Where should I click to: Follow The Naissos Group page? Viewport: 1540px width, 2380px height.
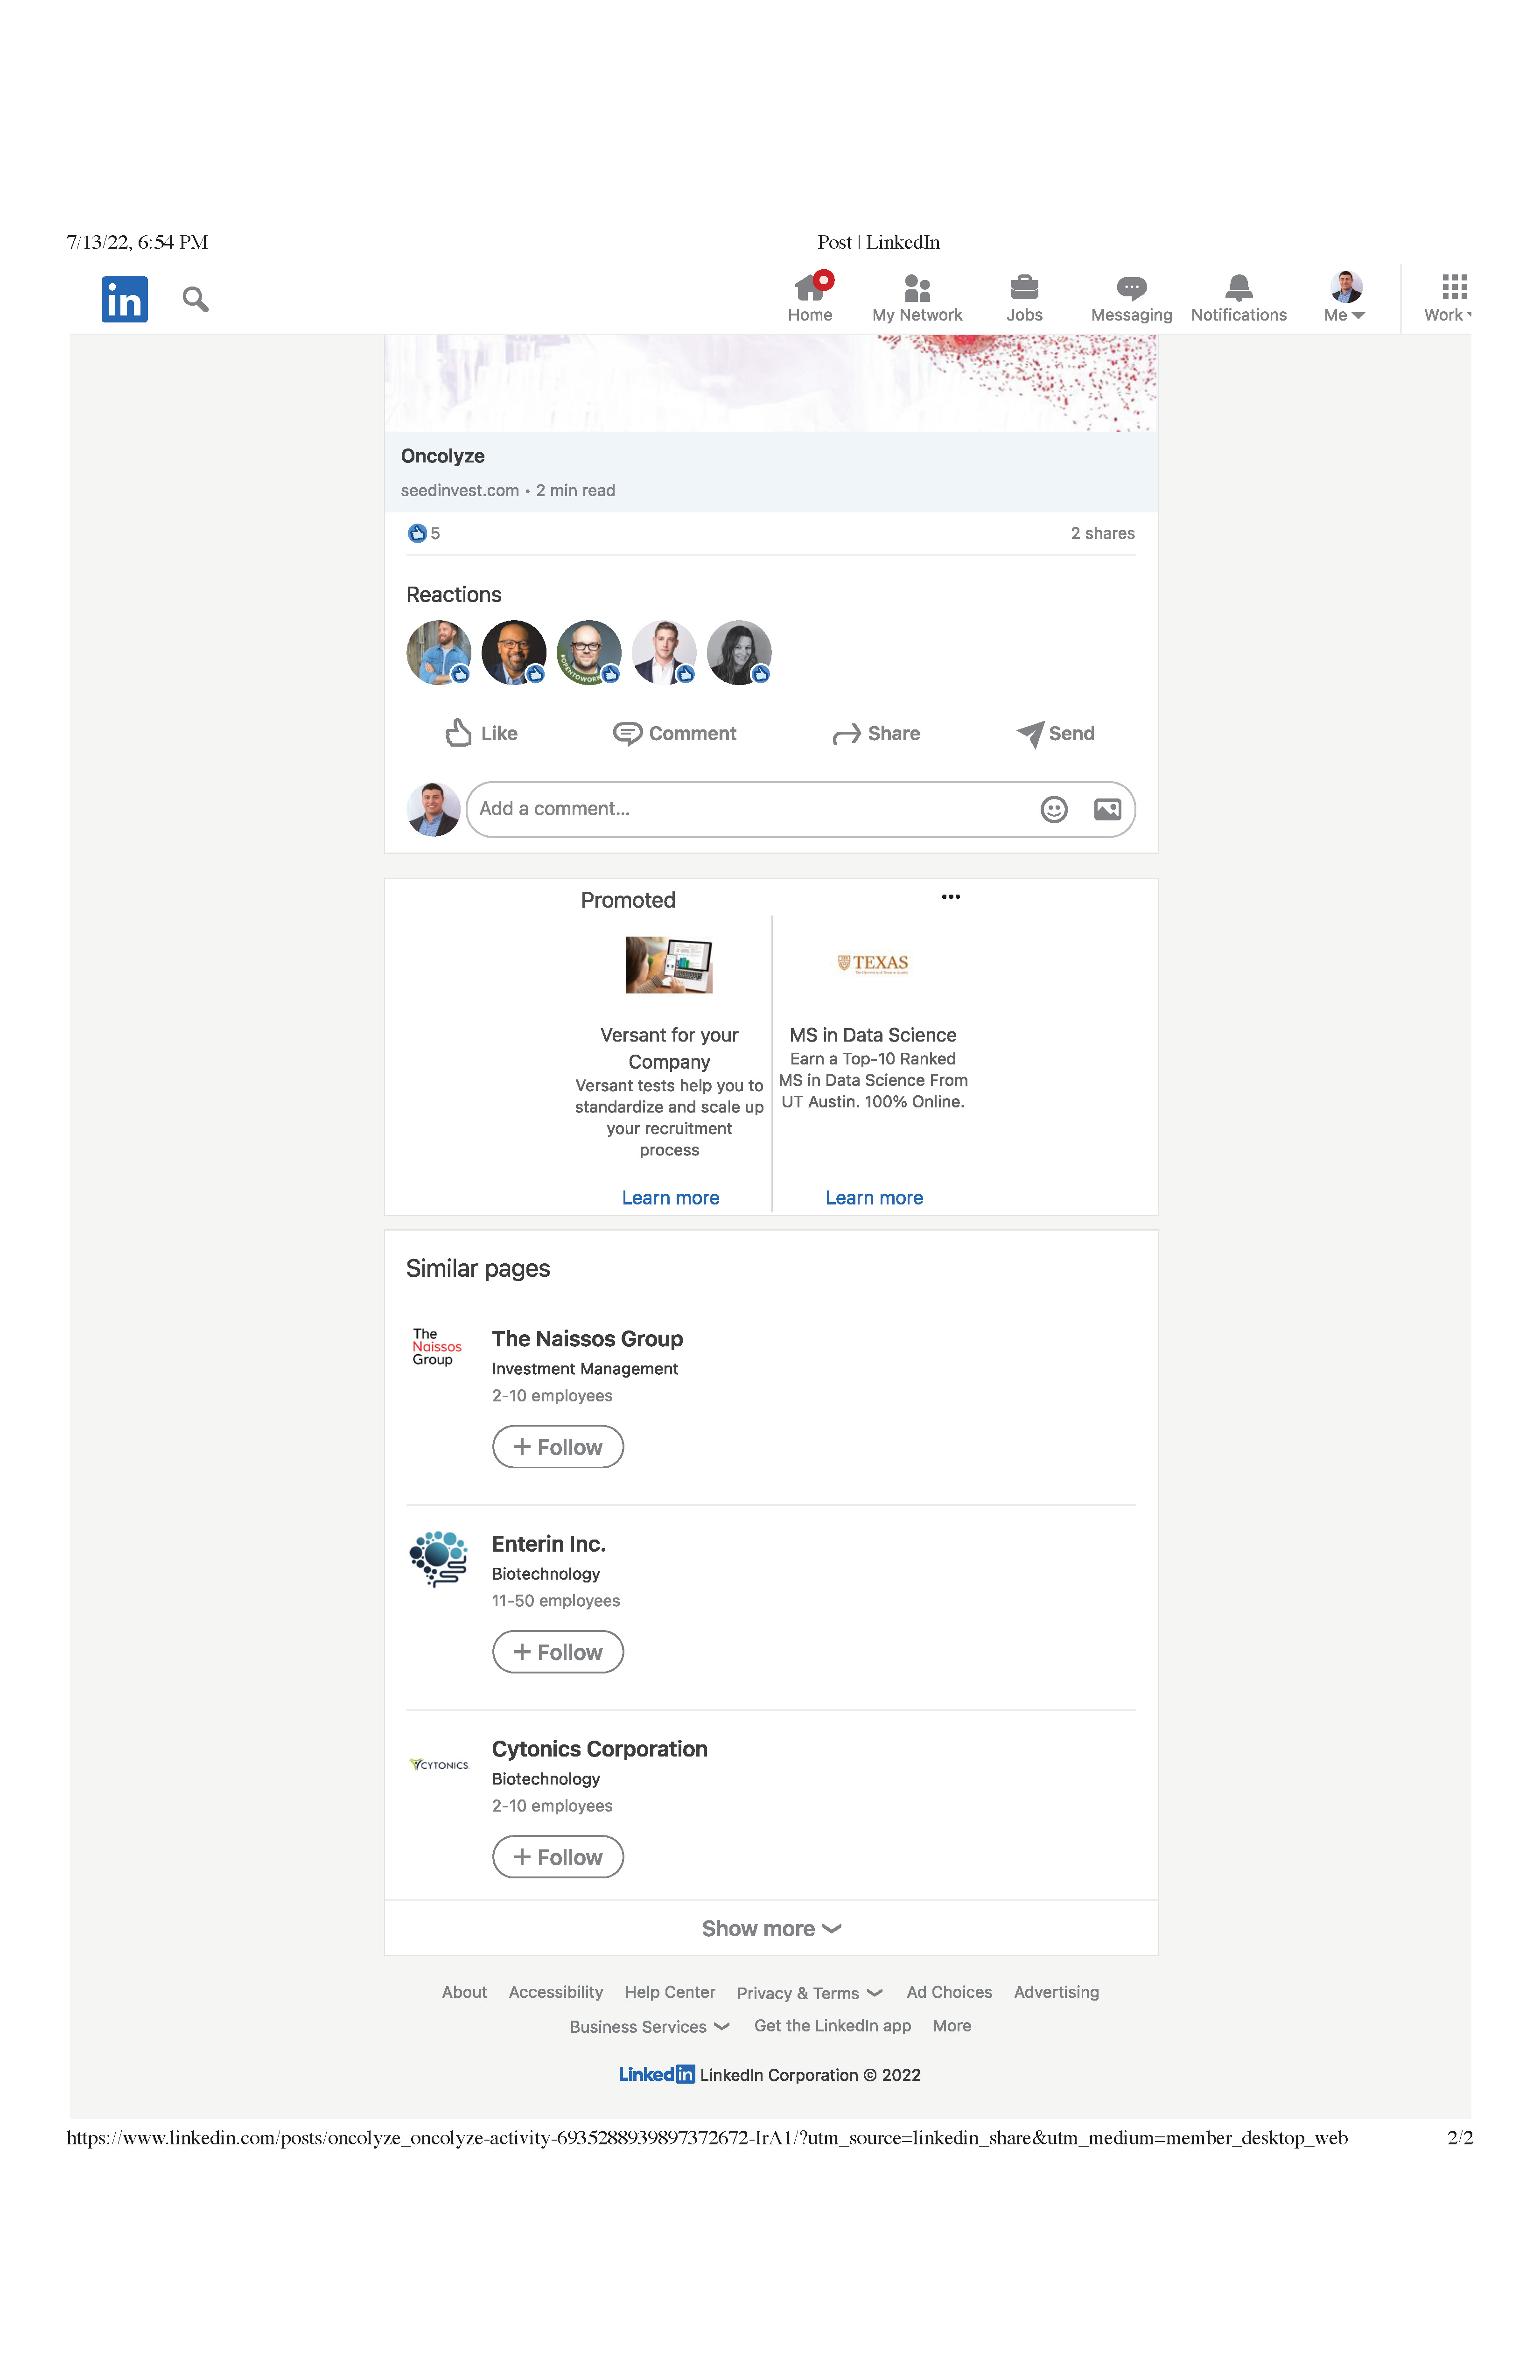[557, 1447]
